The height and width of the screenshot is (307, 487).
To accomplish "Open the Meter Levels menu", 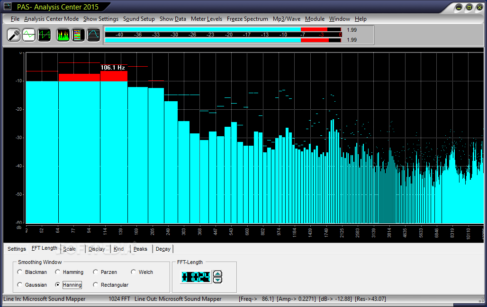I will tap(207, 19).
